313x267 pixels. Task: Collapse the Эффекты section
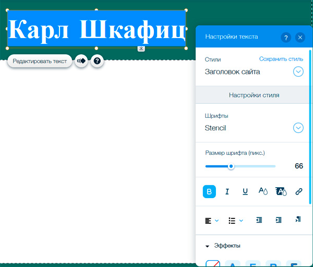click(x=207, y=246)
